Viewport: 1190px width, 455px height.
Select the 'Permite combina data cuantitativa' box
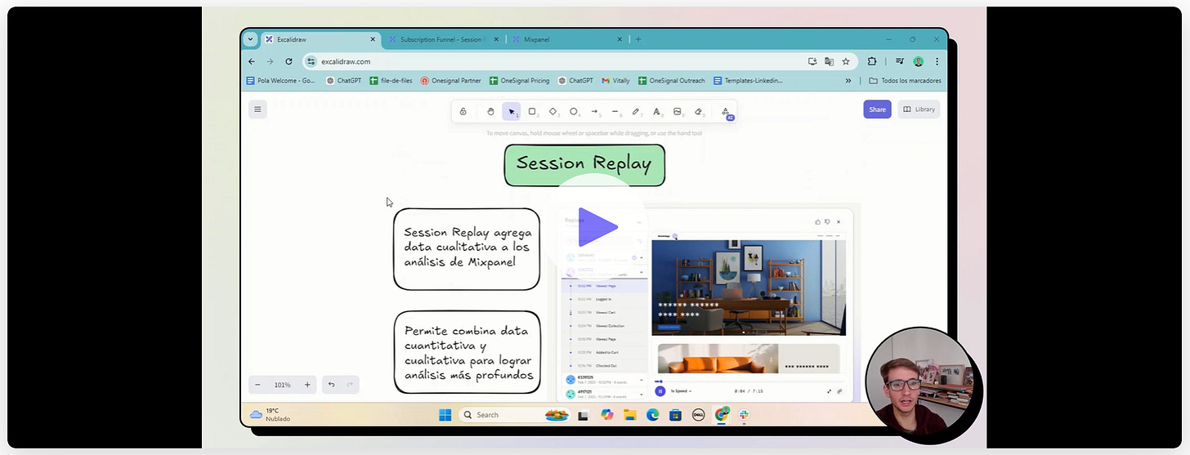[x=467, y=352]
